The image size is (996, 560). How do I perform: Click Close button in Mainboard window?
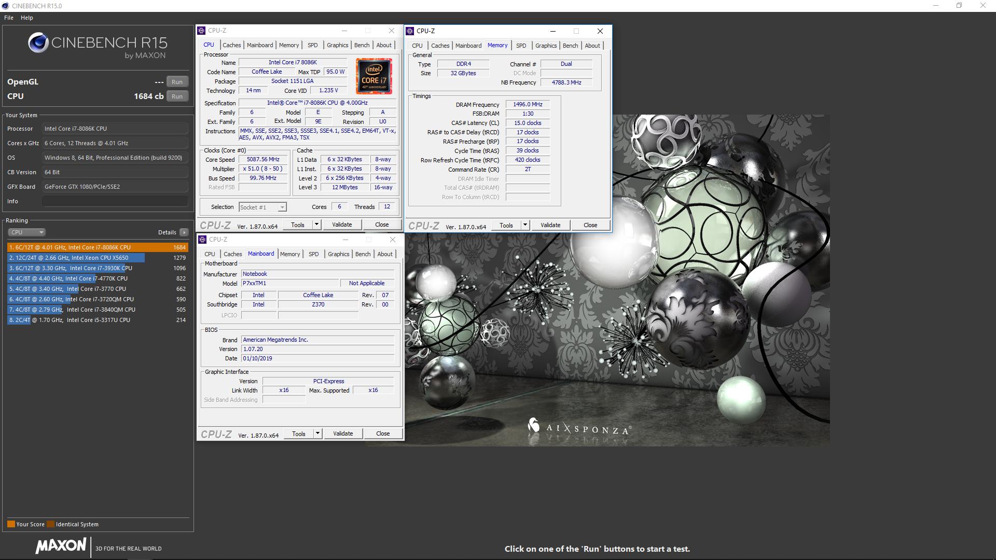[x=383, y=433]
